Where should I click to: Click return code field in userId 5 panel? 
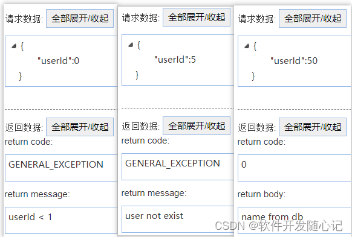click(178, 166)
